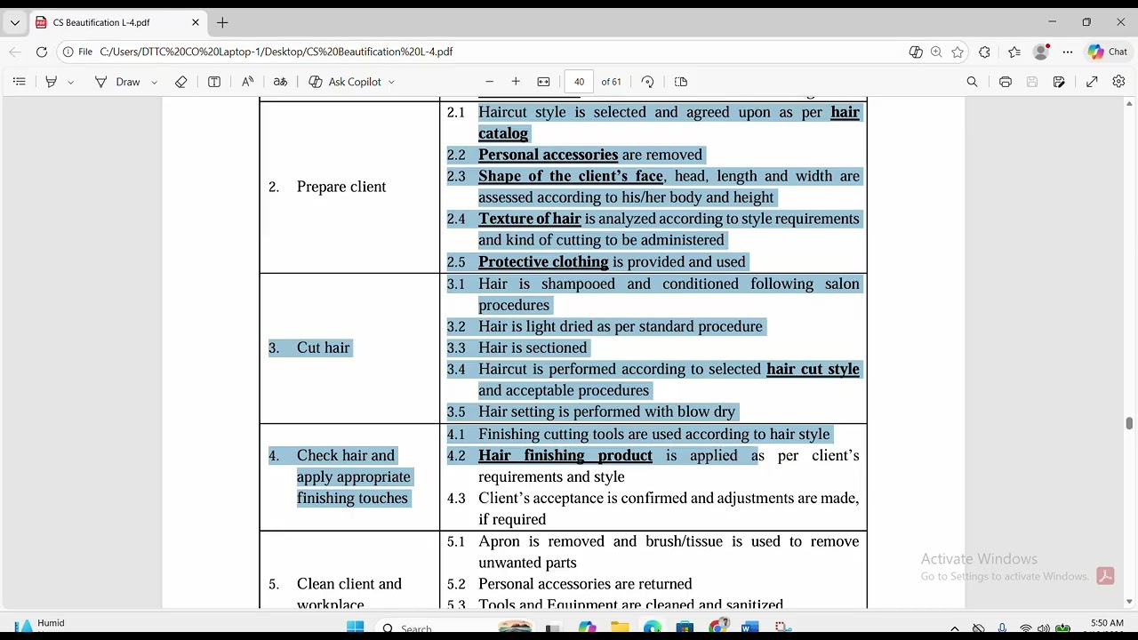Open the Extensions menu
The height and width of the screenshot is (640, 1138).
pyautogui.click(x=984, y=52)
